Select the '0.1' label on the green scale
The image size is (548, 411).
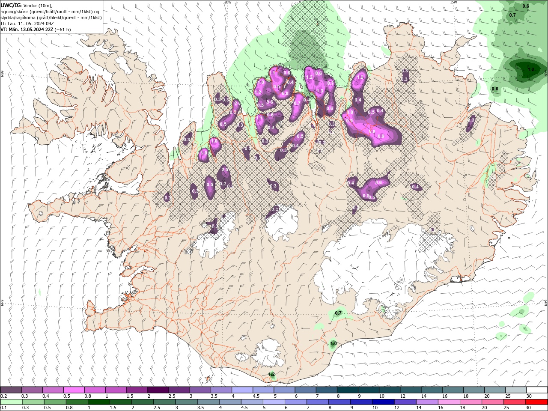coord(4,408)
